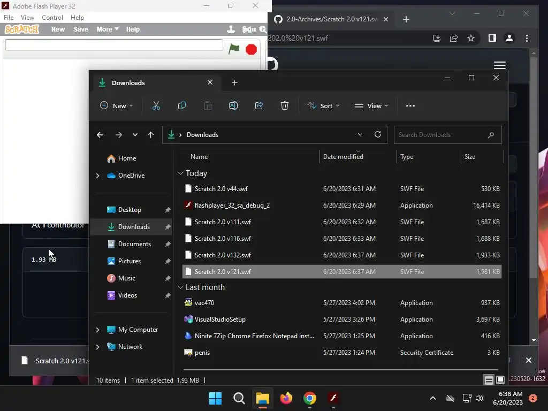
Task: Open Chrome side panel icon
Action: (x=492, y=38)
